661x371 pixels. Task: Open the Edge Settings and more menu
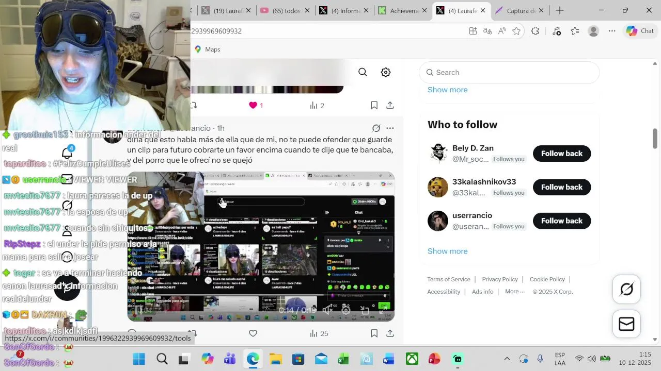click(612, 31)
